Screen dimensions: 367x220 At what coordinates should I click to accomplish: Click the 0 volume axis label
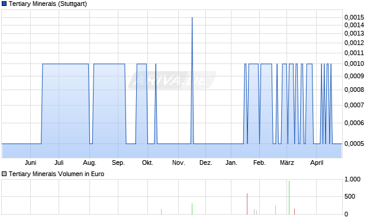pos(346,214)
